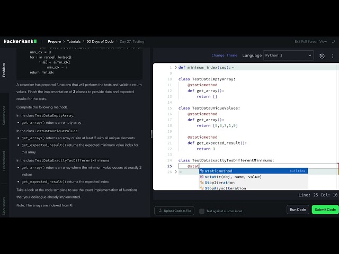
Task: Click the StopIteration suggestion icon
Action: (x=202, y=183)
